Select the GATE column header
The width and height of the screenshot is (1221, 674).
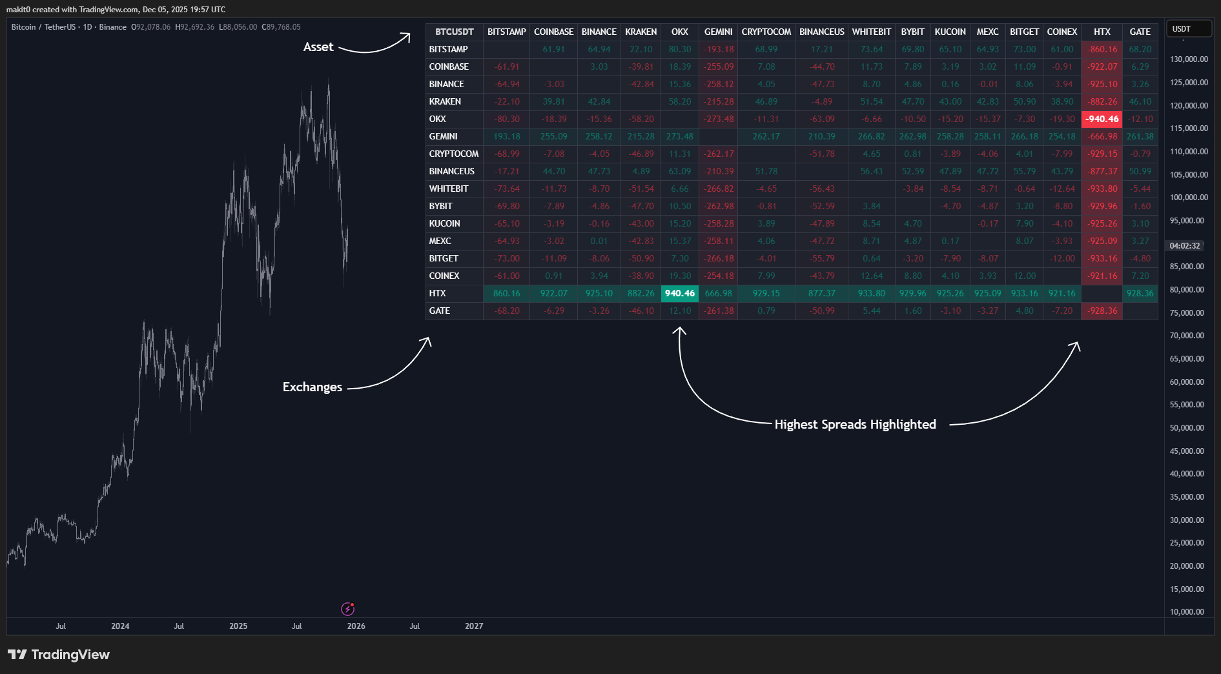[1140, 32]
